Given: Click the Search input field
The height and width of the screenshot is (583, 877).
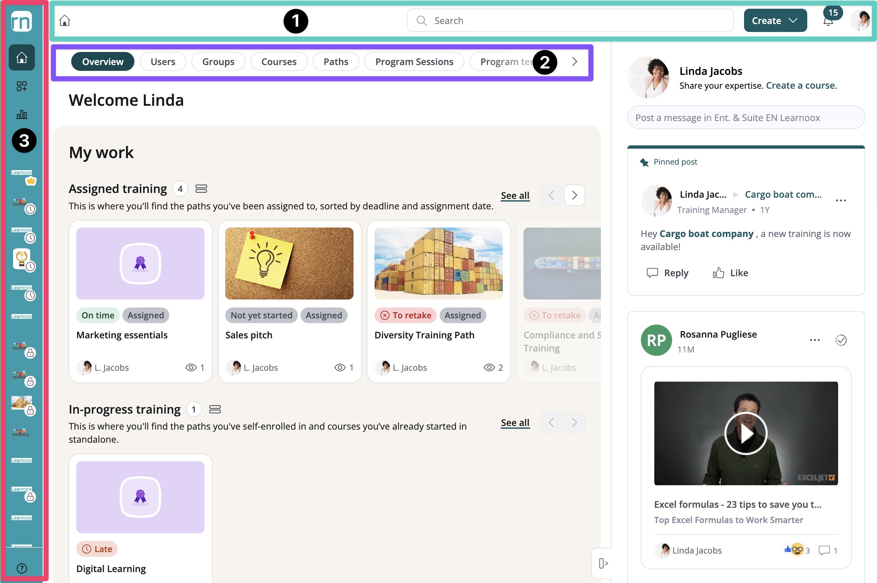Looking at the screenshot, I should (570, 20).
